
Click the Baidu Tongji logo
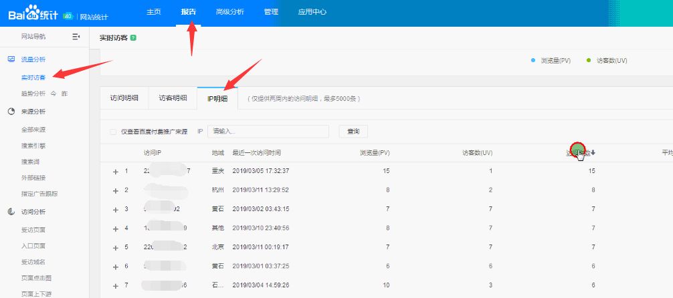(33, 13)
